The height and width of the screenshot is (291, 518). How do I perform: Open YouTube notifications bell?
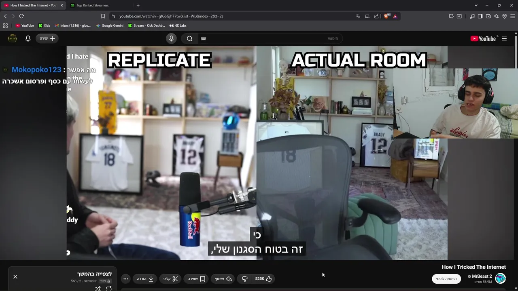[28, 38]
